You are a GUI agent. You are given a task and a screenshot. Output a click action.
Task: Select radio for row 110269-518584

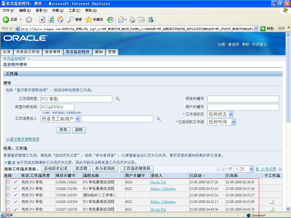coord(8,202)
